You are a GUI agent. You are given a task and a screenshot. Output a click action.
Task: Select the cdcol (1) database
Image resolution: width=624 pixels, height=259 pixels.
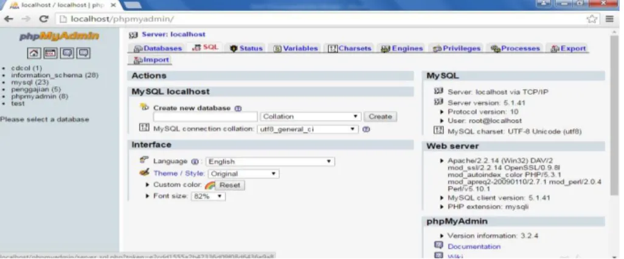tap(26, 68)
